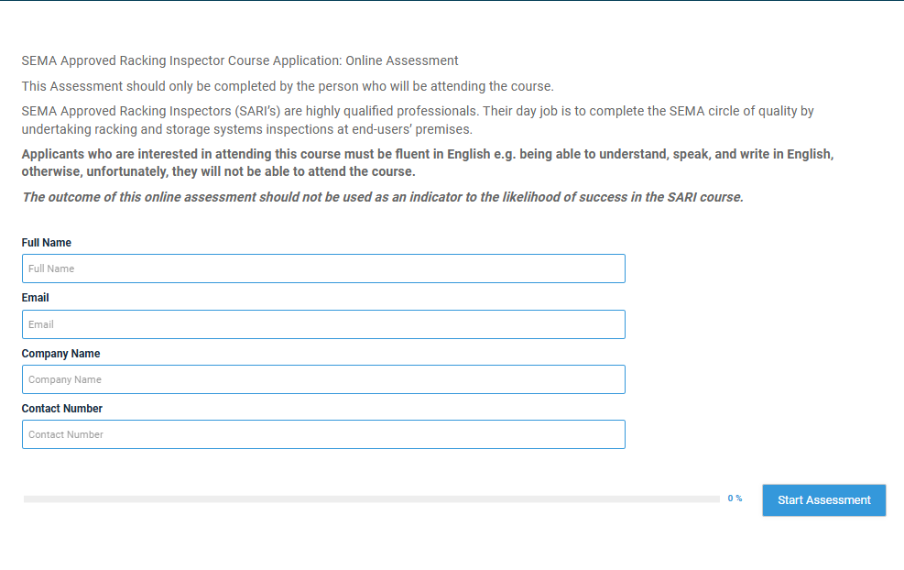Click the Full Name input field
This screenshot has width=904, height=570.
pos(323,269)
